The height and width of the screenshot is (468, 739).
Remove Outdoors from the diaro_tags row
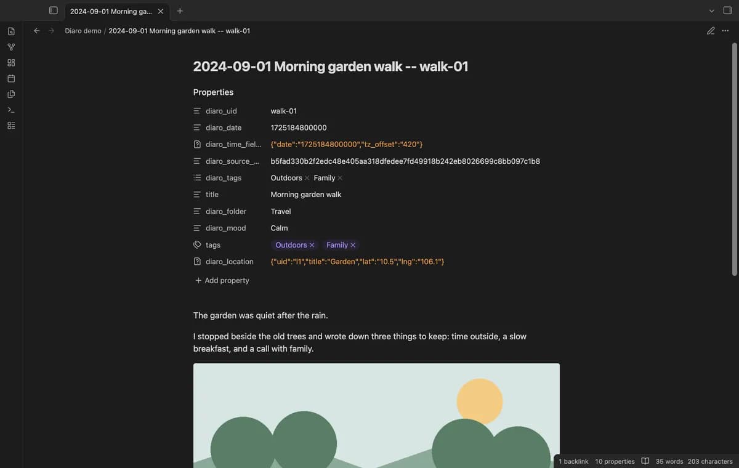pyautogui.click(x=307, y=178)
